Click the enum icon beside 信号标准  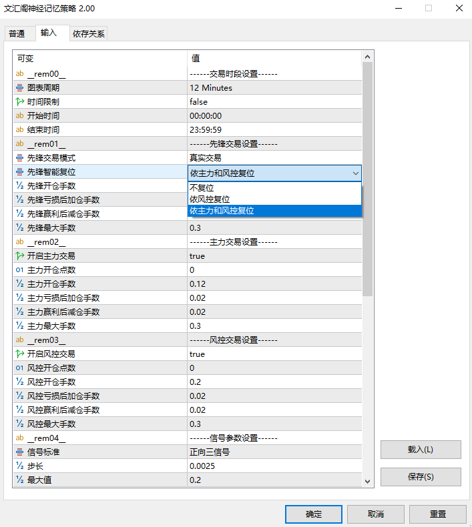[19, 452]
